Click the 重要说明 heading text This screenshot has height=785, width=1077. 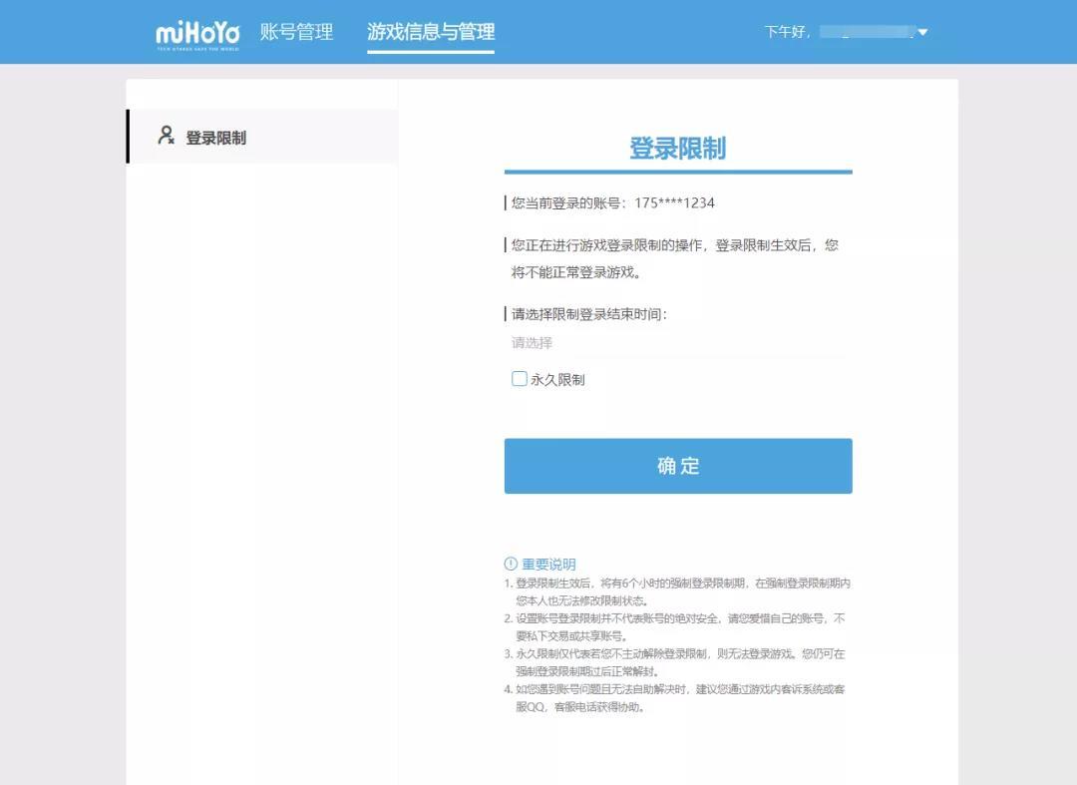point(548,564)
